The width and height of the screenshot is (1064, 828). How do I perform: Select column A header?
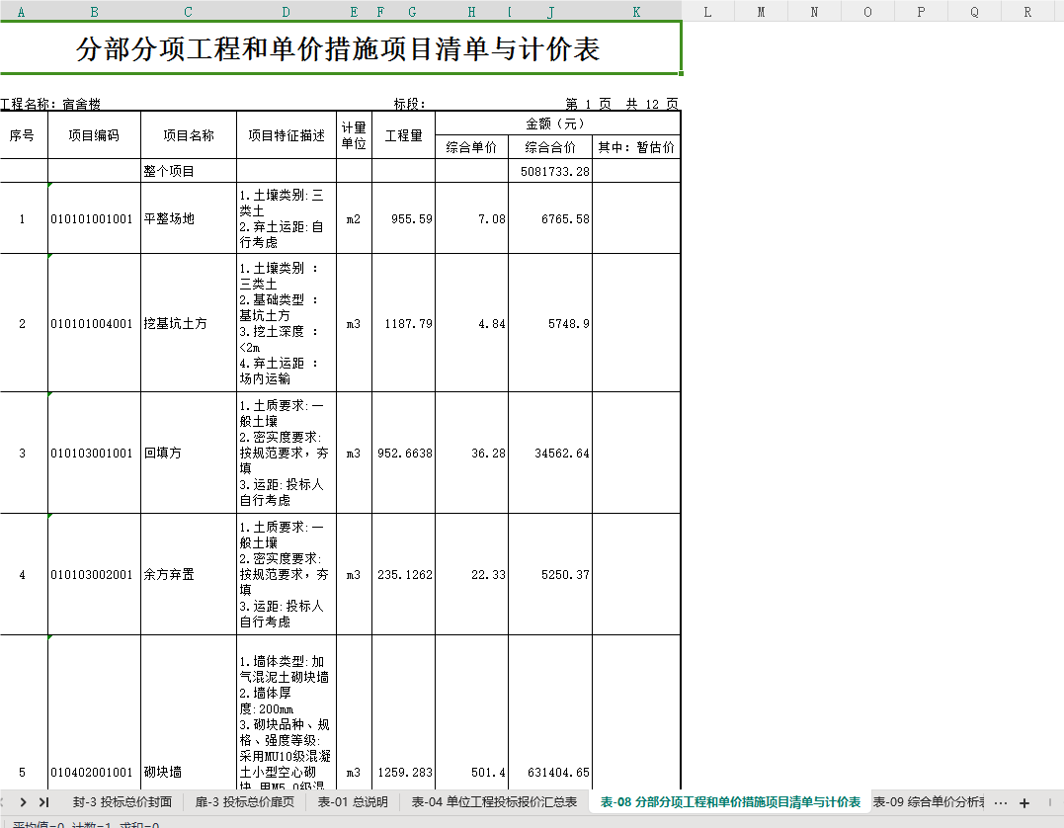(21, 12)
